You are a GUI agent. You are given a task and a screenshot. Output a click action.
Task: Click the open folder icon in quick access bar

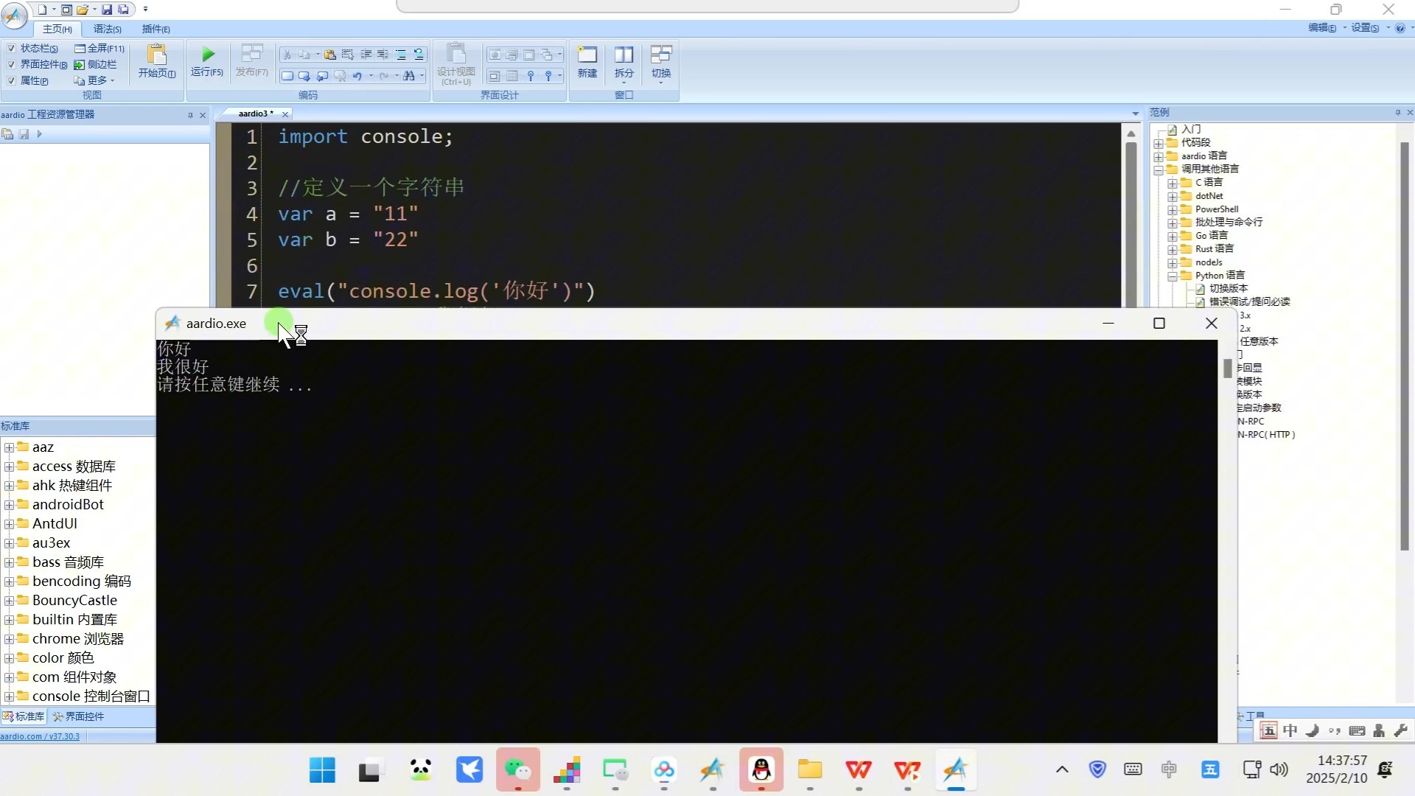click(83, 10)
